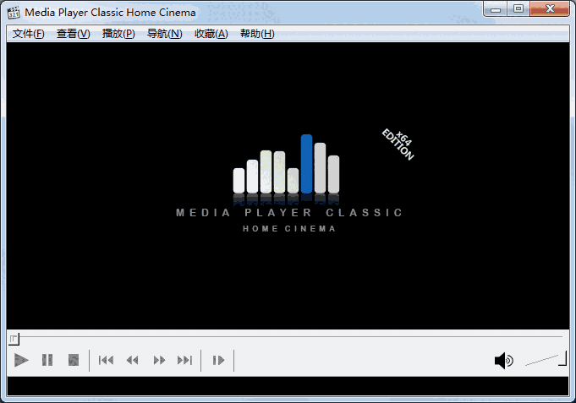The height and width of the screenshot is (403, 576).
Task: Open the 导航(N) menu
Action: click(165, 34)
